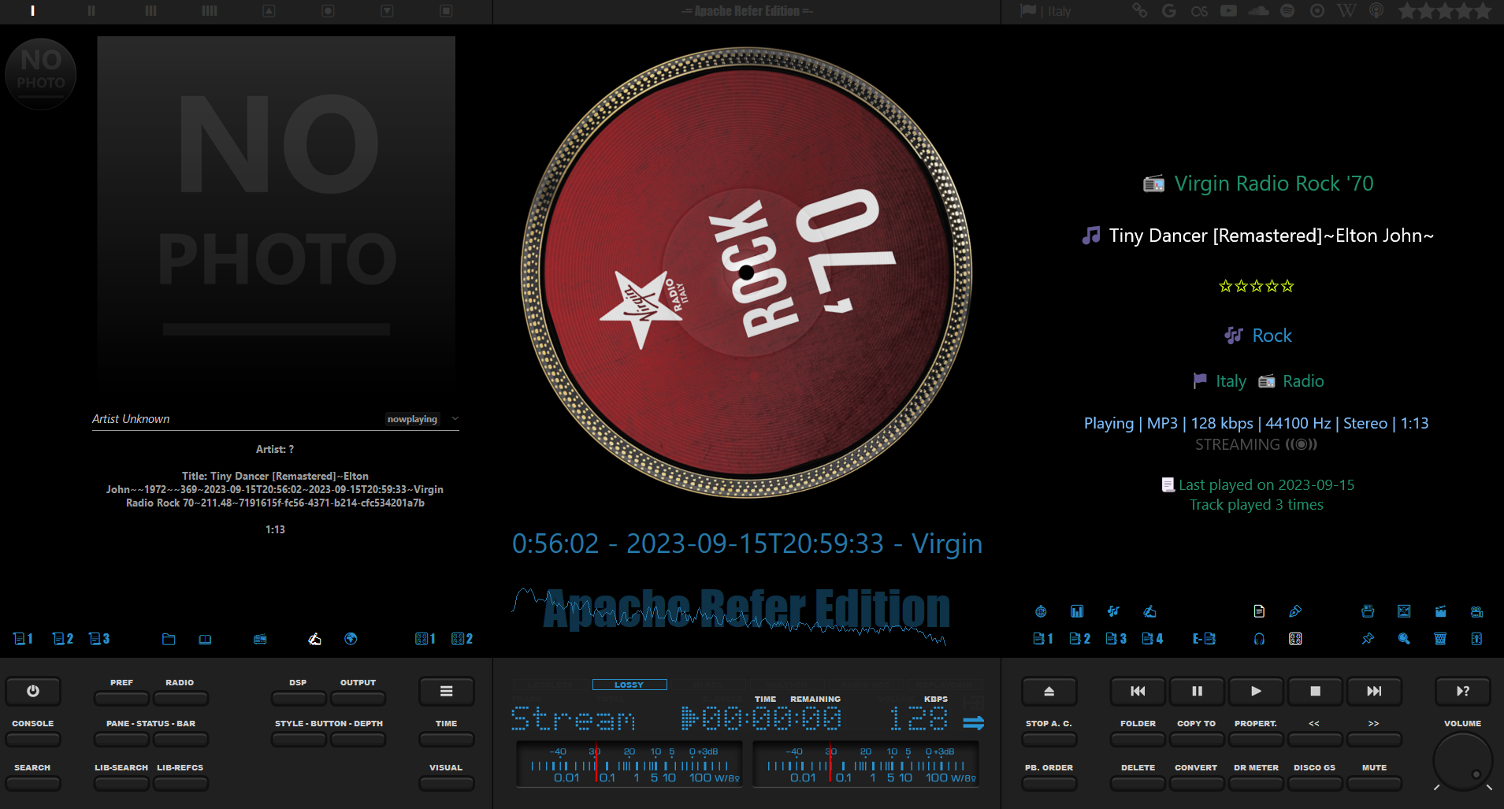Click the radio icon in left panel
The height and width of the screenshot is (809, 1504).
[x=260, y=639]
